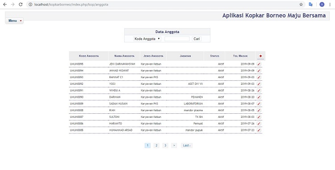The width and height of the screenshot is (335, 170).
Task: Click the red plus add-member icon
Action: coord(260,56)
